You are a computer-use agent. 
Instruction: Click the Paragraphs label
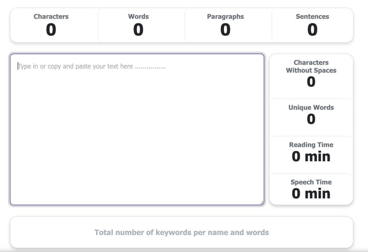coord(225,17)
